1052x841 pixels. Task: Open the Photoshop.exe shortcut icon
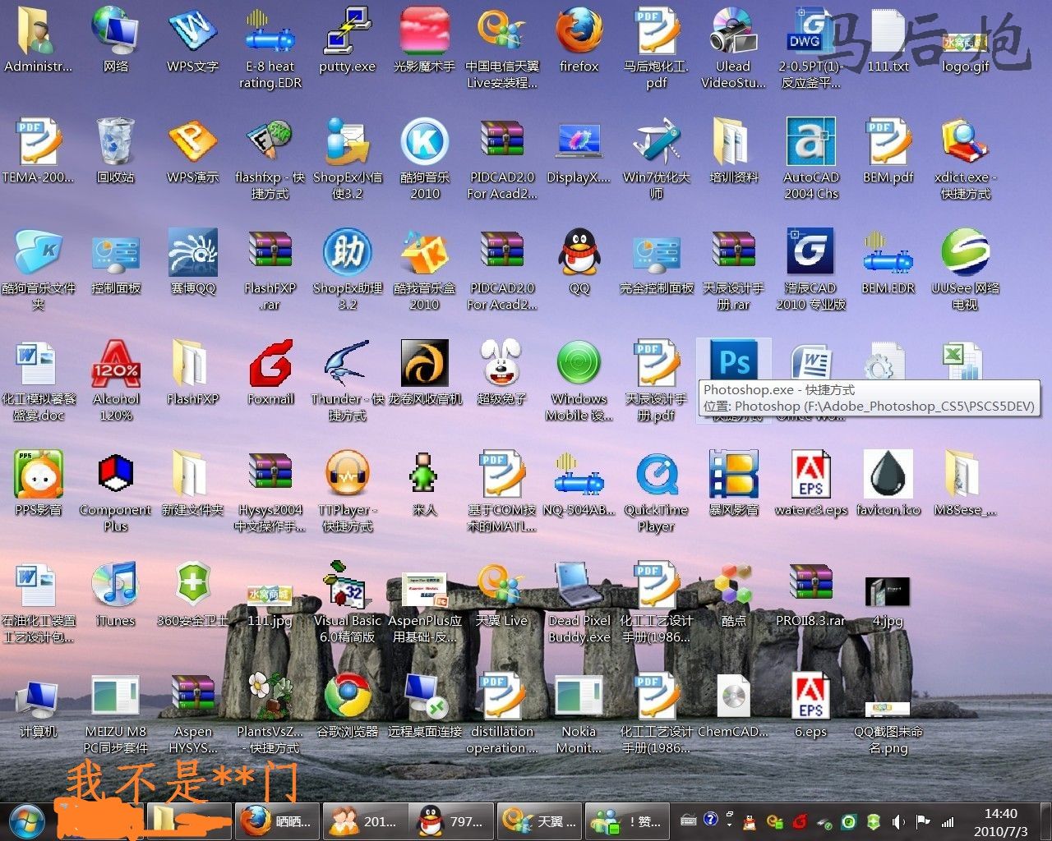pyautogui.click(x=734, y=361)
